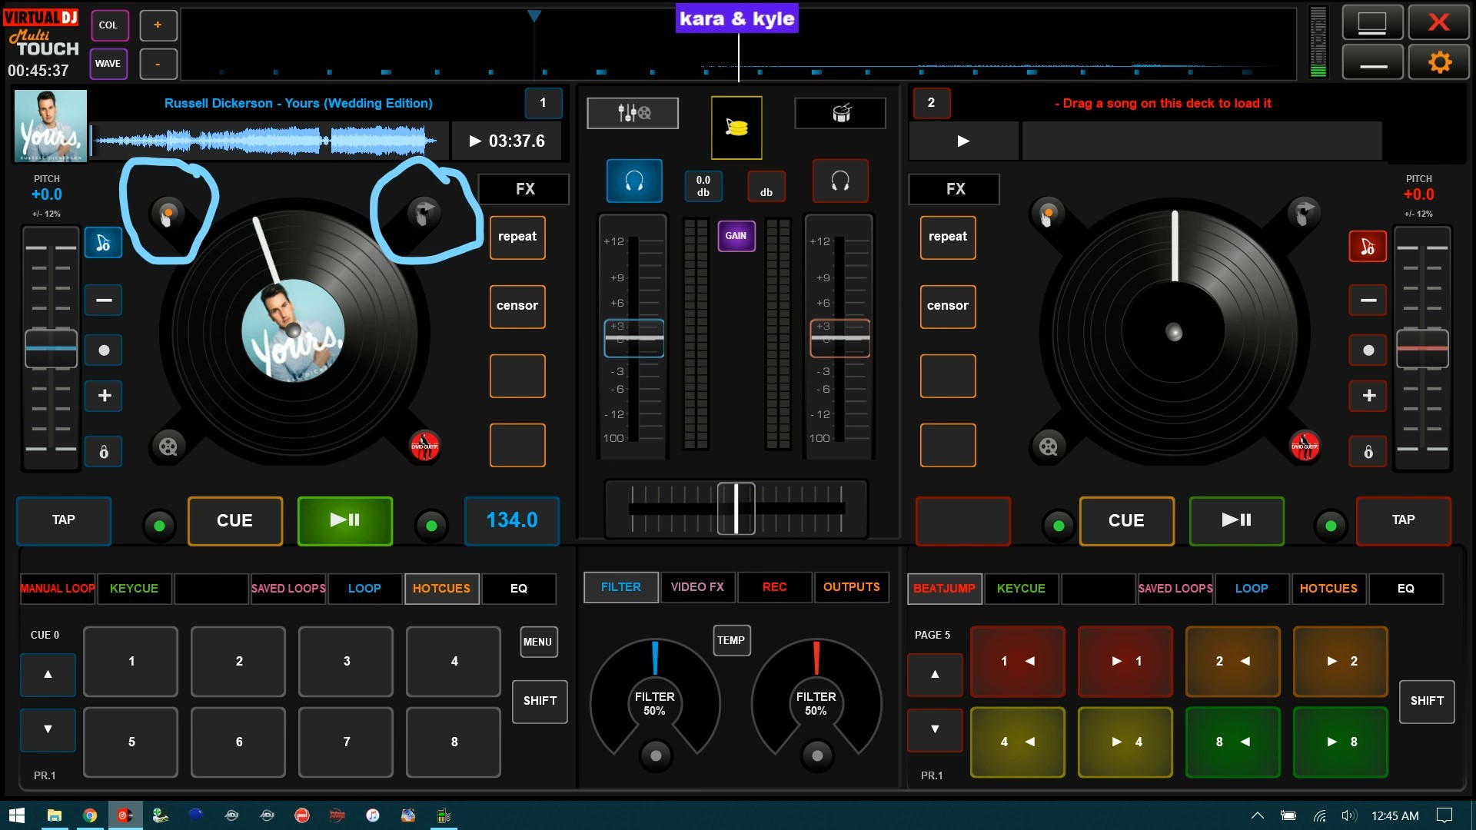Open the center REC tab
1476x830 pixels.
pos(774,587)
